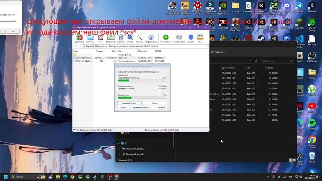Open the Details (Подробнее) dropdown in Explorer
This screenshot has height=181, width=322.
[x=218, y=52]
